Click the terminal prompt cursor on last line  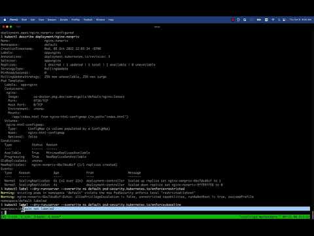pos(5,212)
